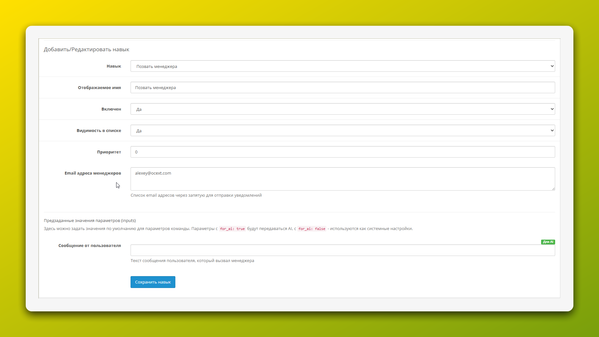Viewport: 599px width, 337px height.
Task: Select the Включен label text
Action: point(111,109)
